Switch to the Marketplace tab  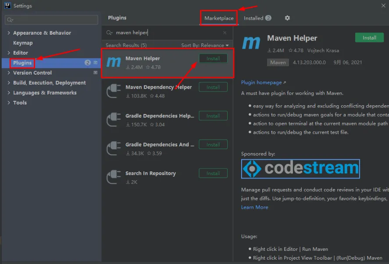point(219,18)
